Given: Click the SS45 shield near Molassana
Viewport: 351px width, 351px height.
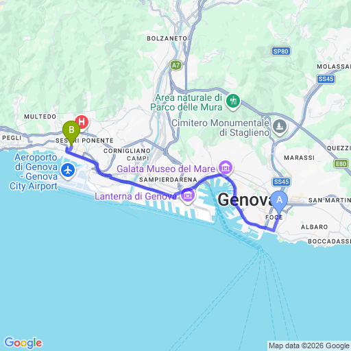Looking at the screenshot, I should [326, 79].
